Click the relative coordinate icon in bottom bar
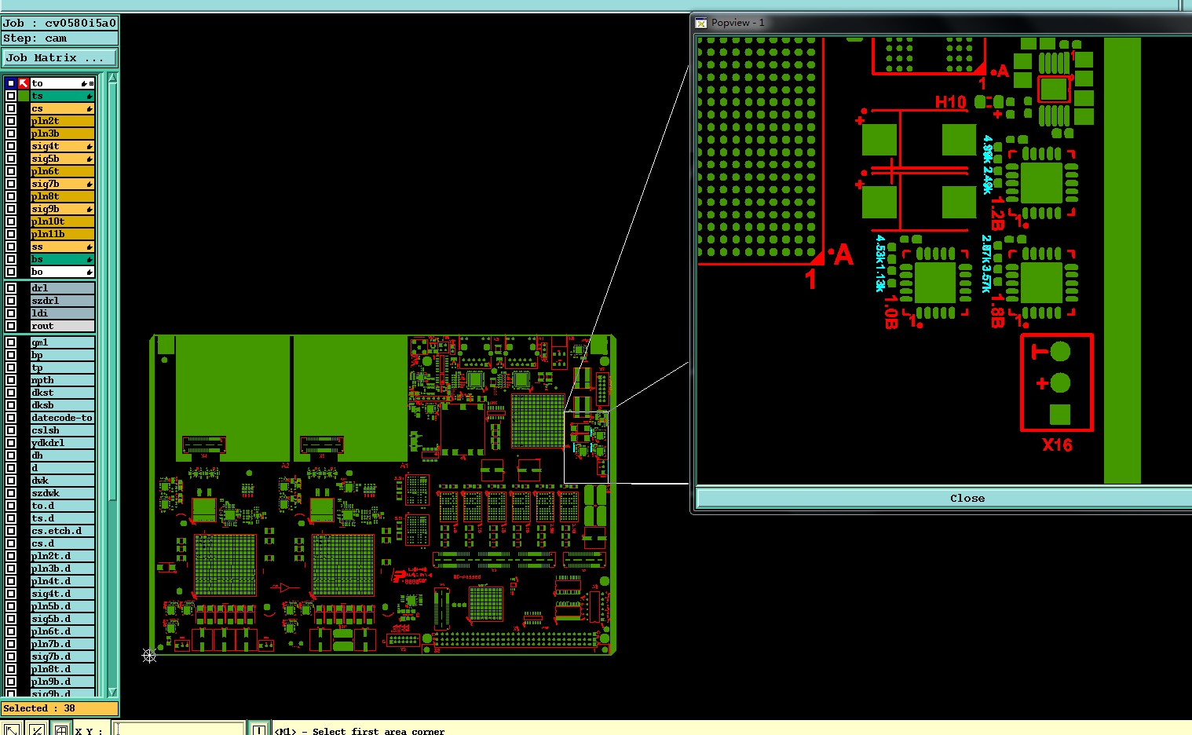The width and height of the screenshot is (1192, 735). click(x=36, y=730)
